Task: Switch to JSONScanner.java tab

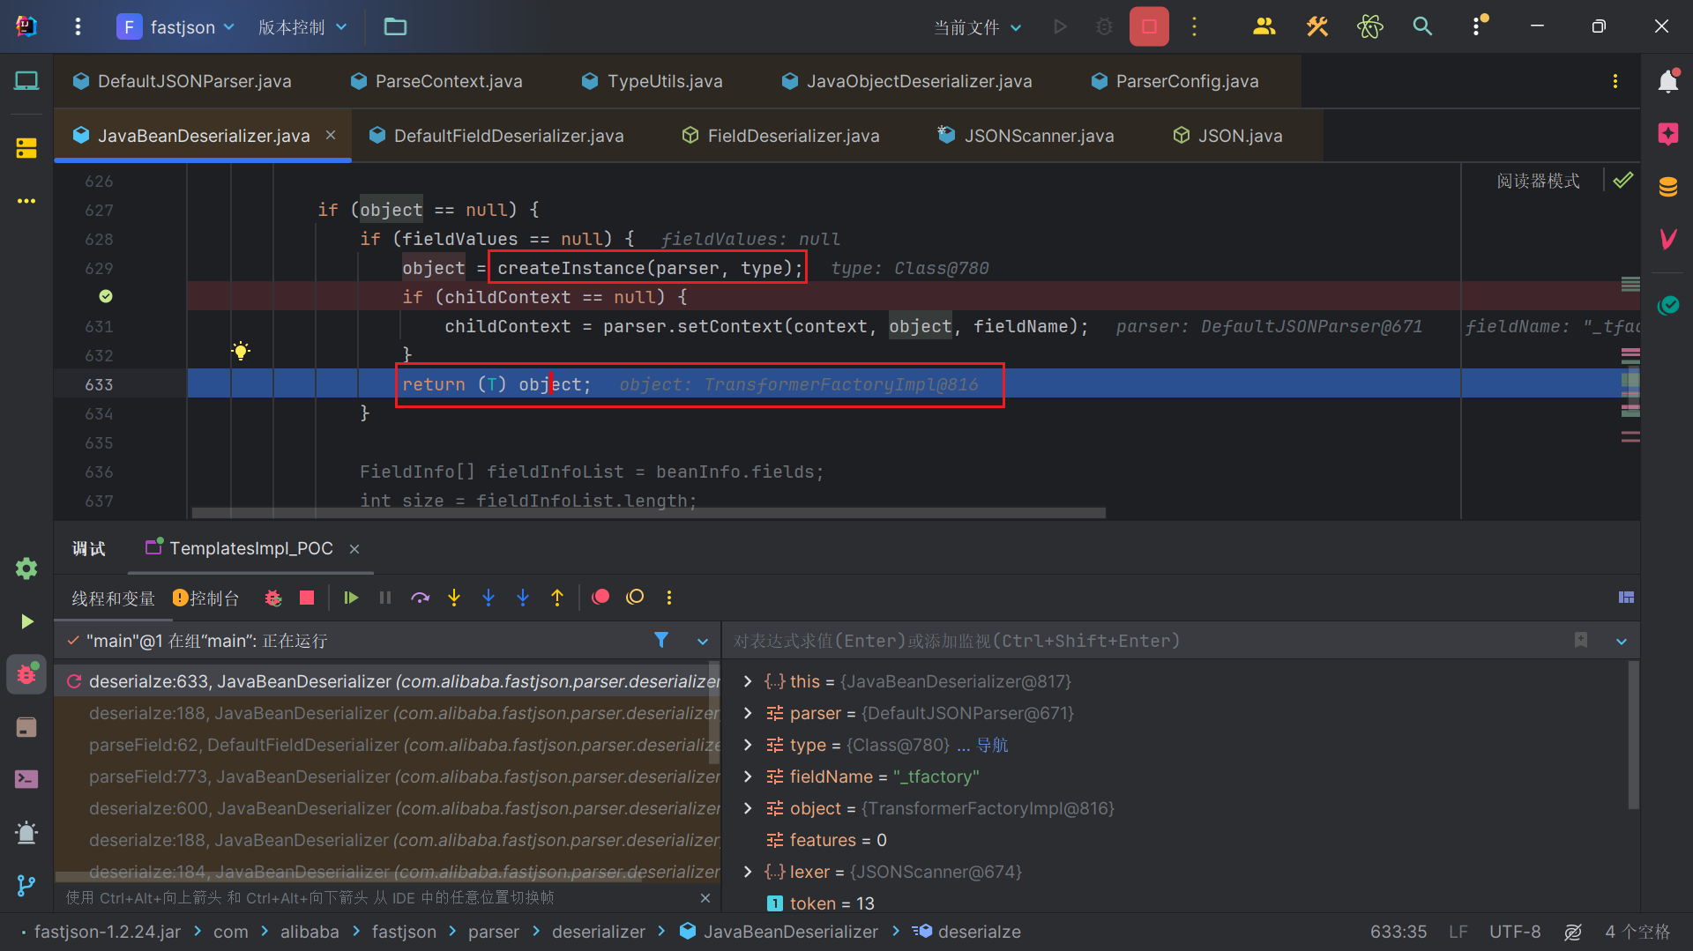Action: click(x=1026, y=135)
